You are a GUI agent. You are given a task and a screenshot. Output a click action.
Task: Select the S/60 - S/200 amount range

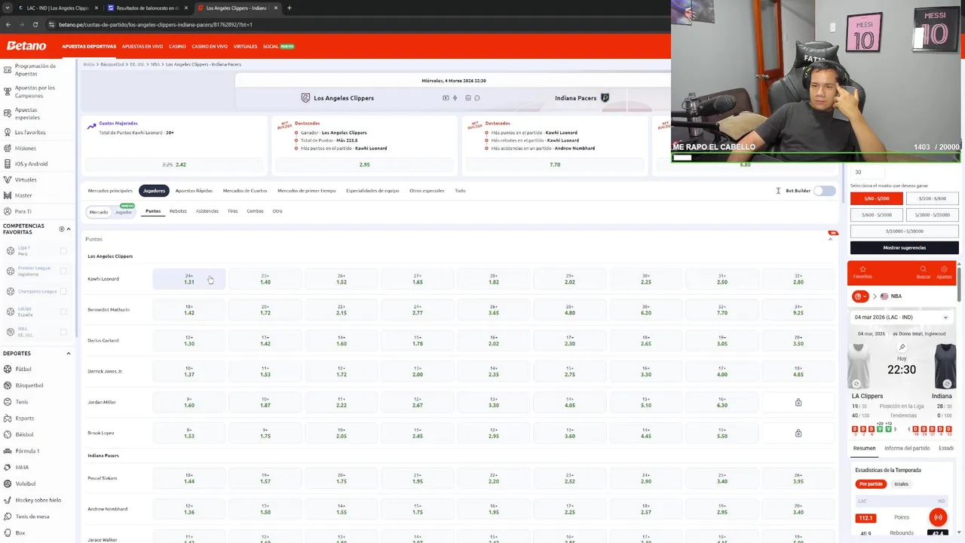876,198
